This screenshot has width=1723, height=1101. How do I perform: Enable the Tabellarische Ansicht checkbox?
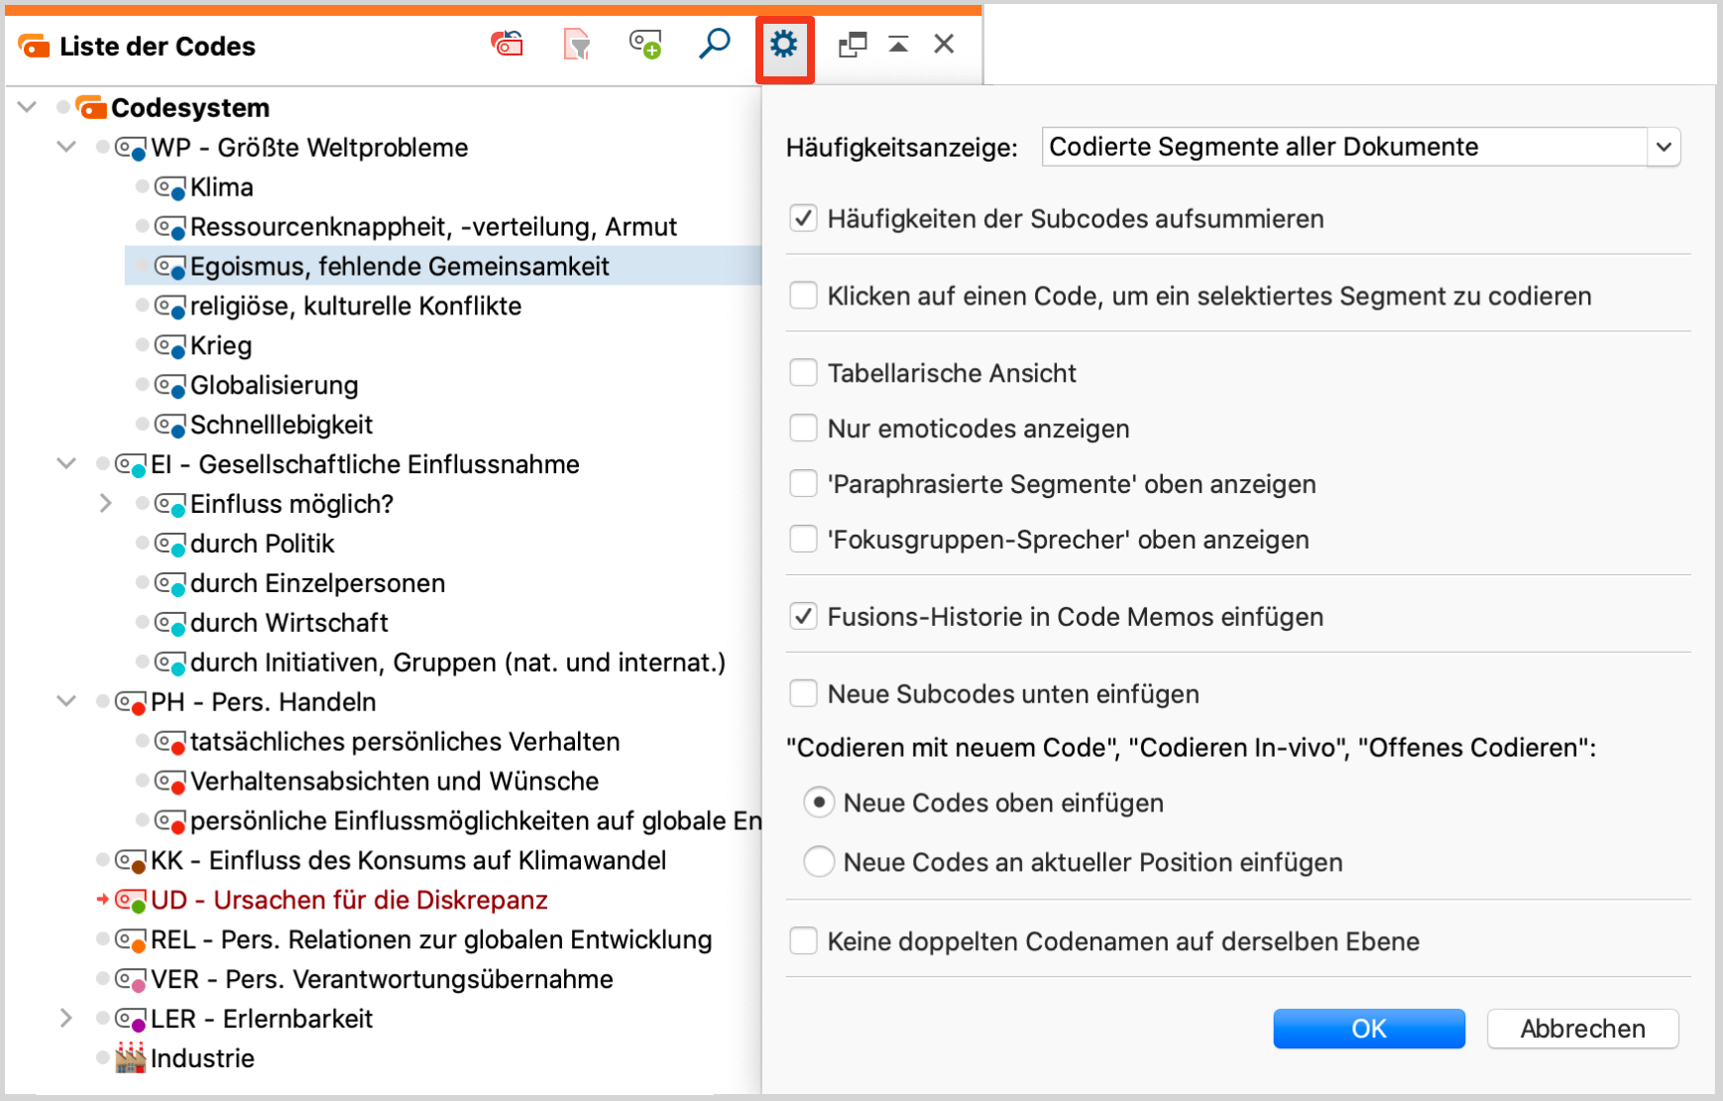click(803, 373)
